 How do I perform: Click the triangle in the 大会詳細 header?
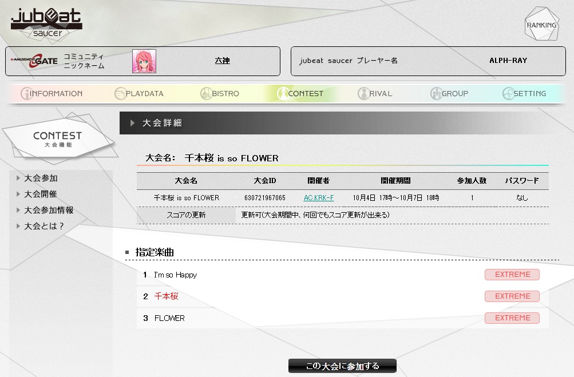tap(133, 123)
